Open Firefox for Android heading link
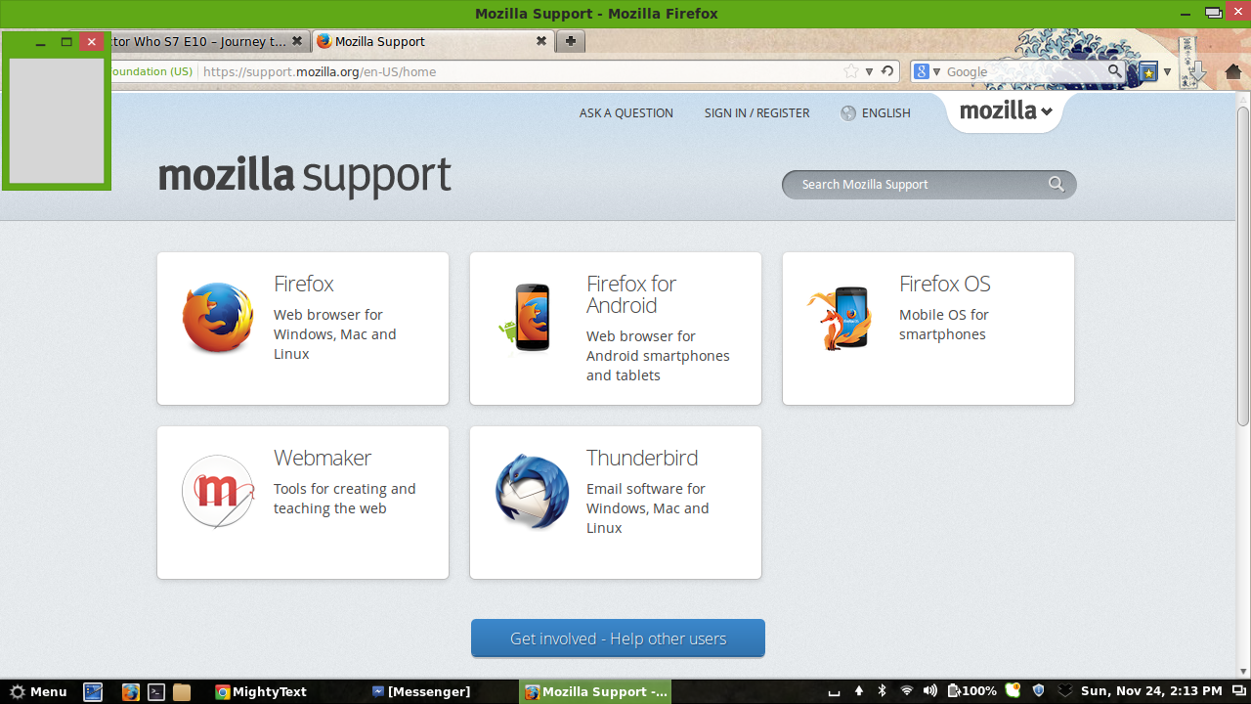 tap(631, 294)
